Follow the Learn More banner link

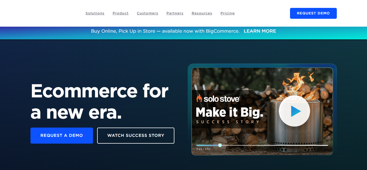click(x=260, y=31)
